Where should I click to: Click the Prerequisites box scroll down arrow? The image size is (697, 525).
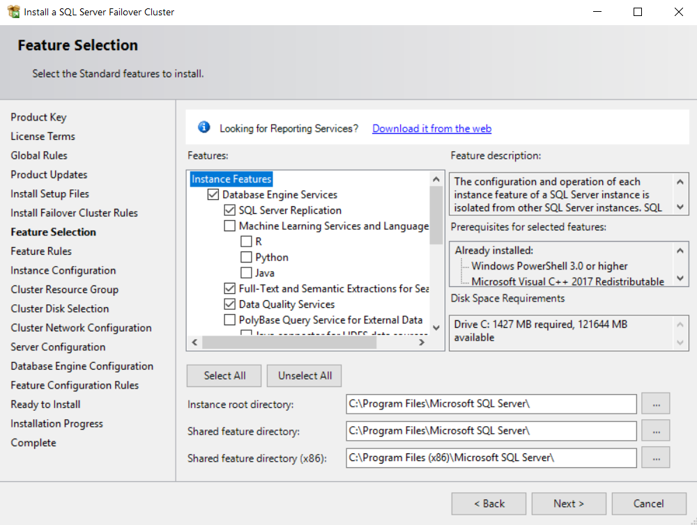point(680,279)
